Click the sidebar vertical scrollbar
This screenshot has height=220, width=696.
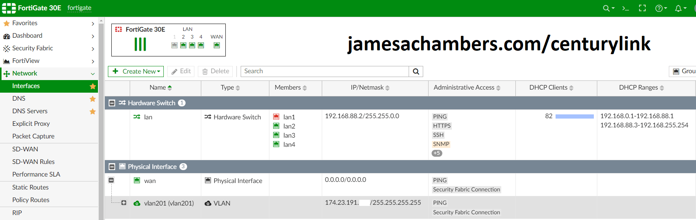point(101,118)
